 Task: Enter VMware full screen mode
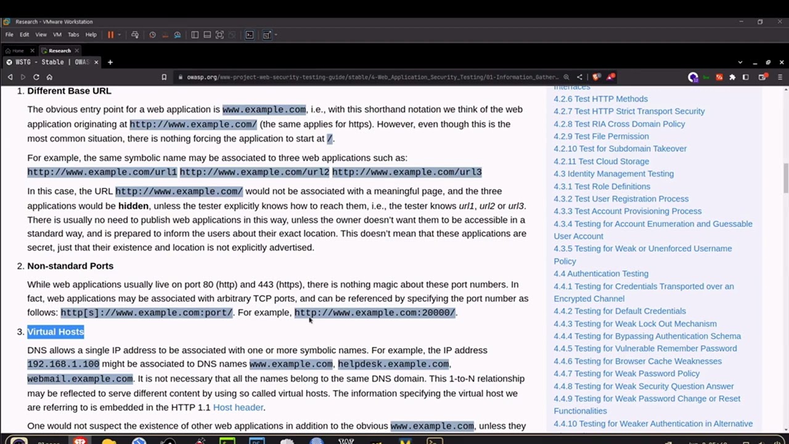pos(219,35)
